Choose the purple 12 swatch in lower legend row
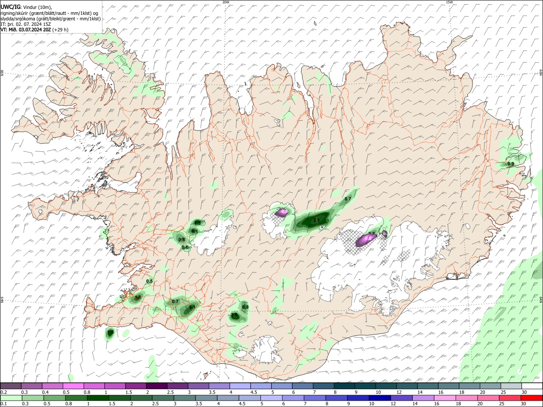The width and height of the screenshot is (543, 407). coord(401,398)
